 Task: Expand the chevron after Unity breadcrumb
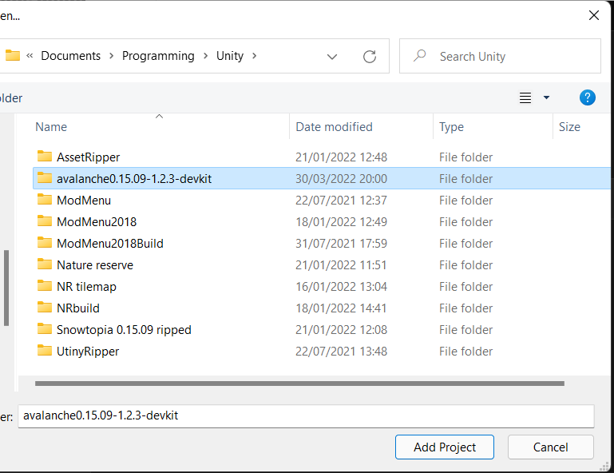255,56
